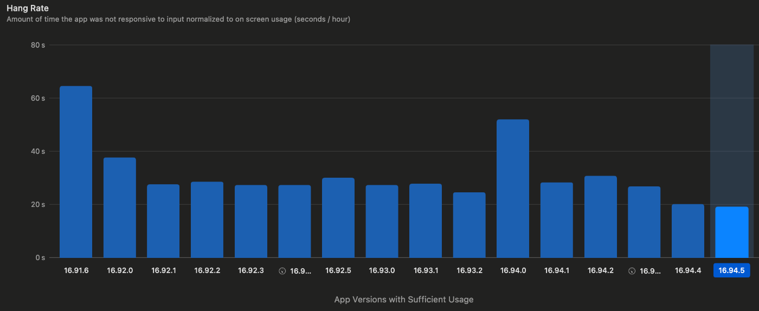Screen dimensions: 759x311
Task: Click the clock icon beside the truncated label after 16.94.2
Action: coord(632,271)
